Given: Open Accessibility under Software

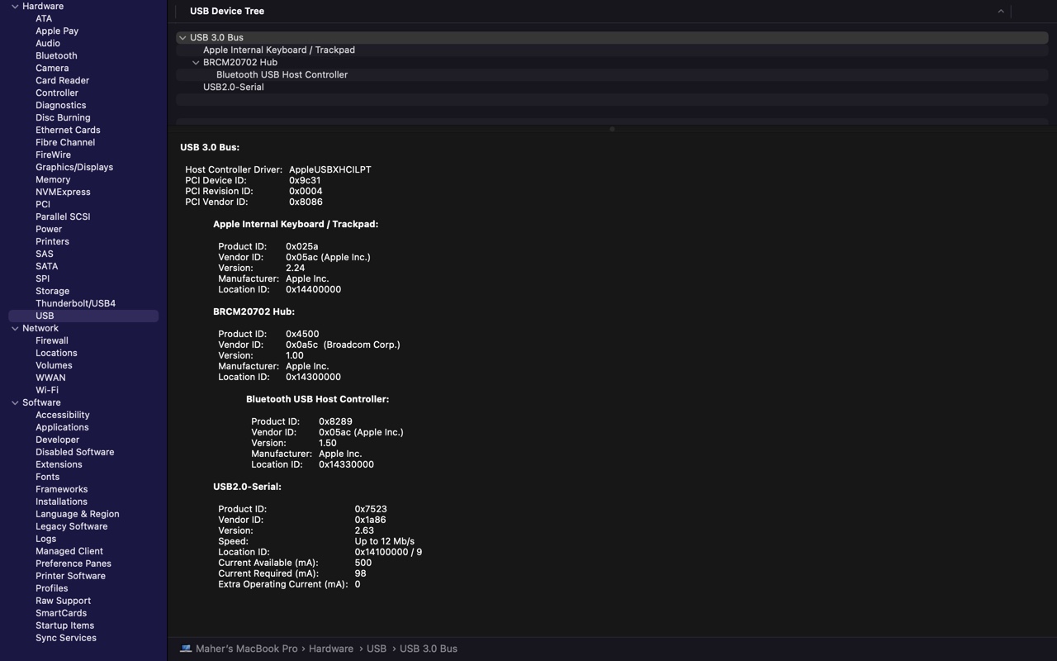Looking at the screenshot, I should tap(63, 415).
